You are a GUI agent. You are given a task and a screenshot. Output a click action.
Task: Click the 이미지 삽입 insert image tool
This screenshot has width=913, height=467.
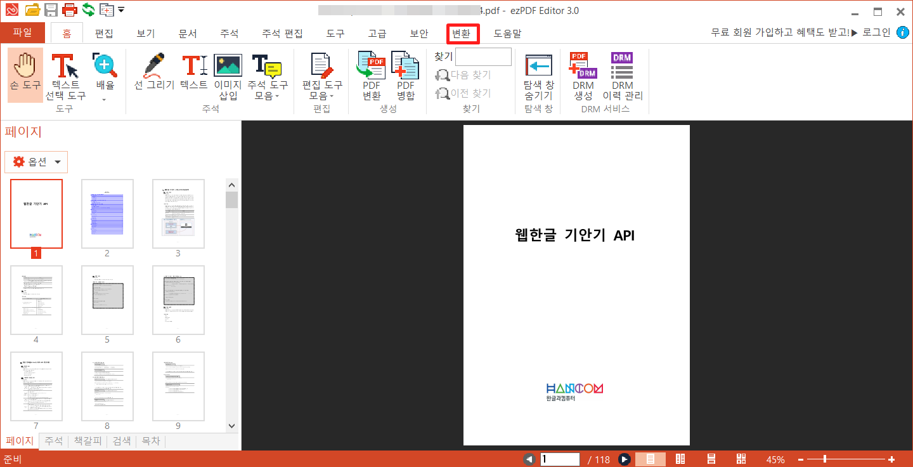click(x=228, y=77)
